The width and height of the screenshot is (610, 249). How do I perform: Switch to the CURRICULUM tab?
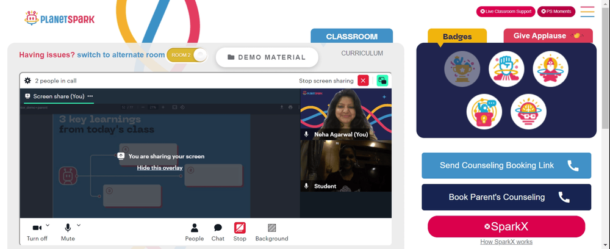[x=362, y=53]
